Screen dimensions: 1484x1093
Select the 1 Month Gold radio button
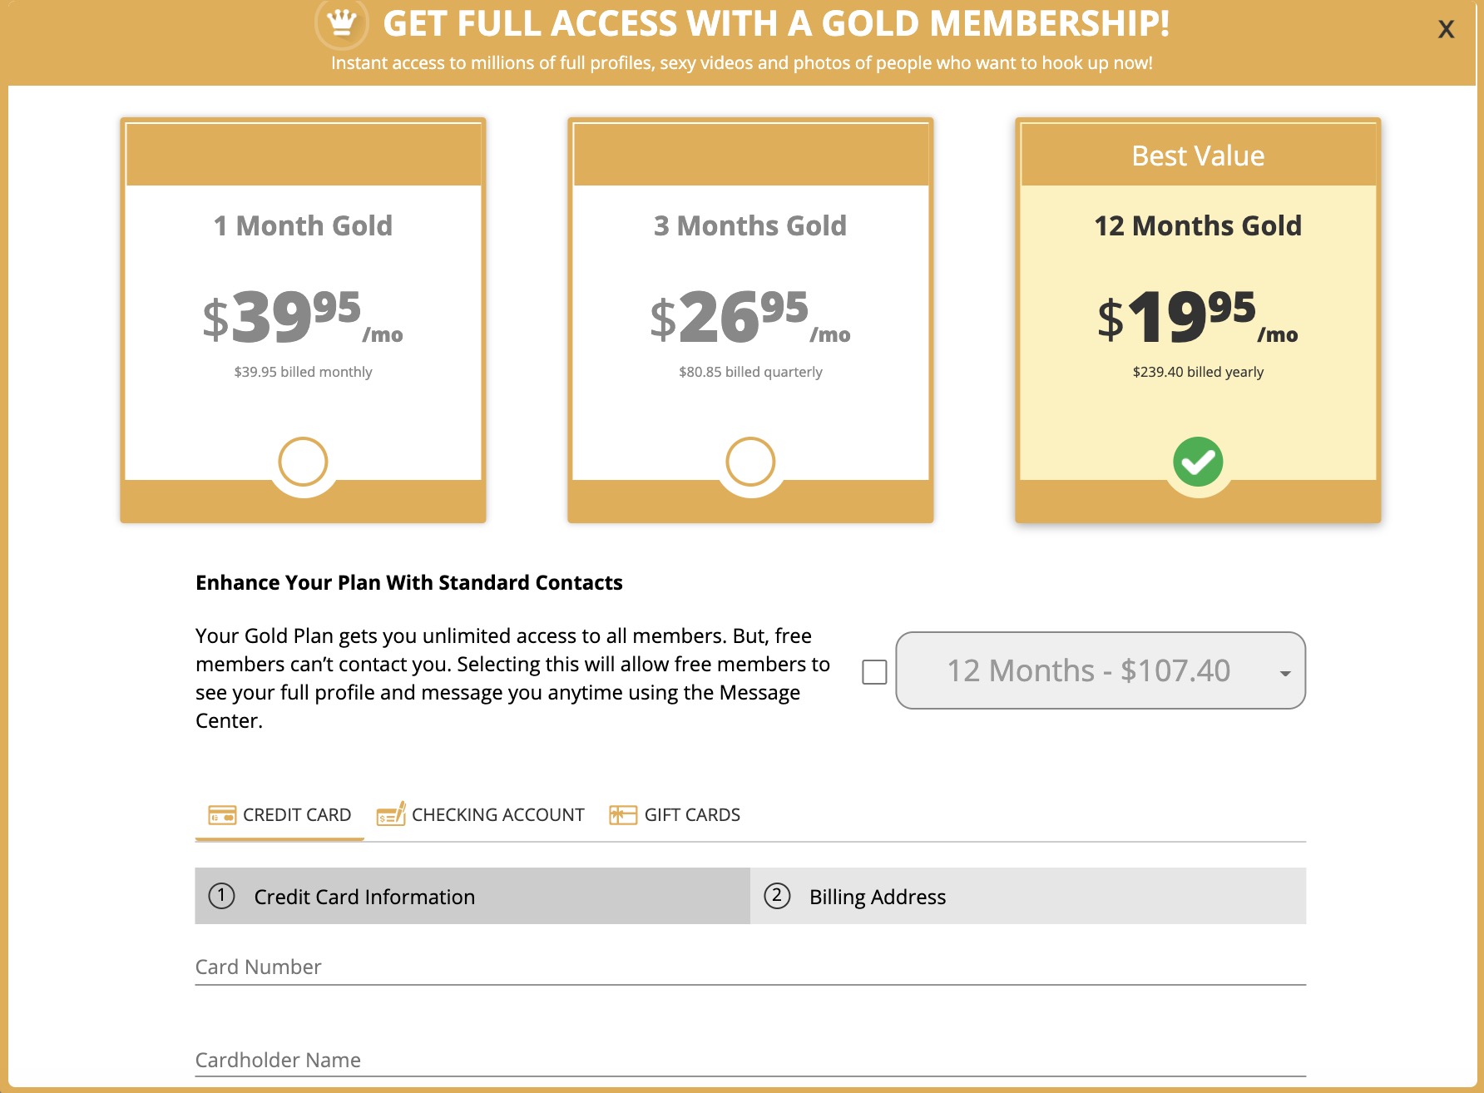pos(303,462)
